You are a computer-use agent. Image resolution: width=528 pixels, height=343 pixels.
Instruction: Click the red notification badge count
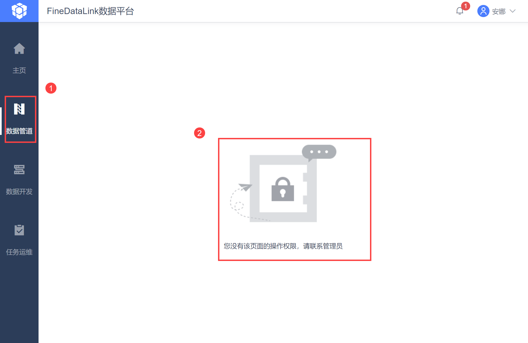pyautogui.click(x=466, y=6)
